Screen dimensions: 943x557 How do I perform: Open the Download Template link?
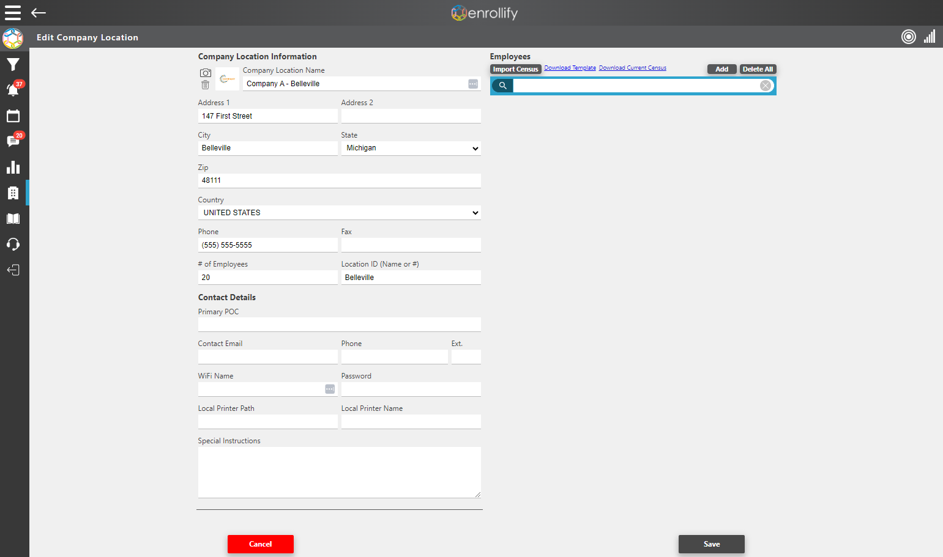pyautogui.click(x=570, y=68)
